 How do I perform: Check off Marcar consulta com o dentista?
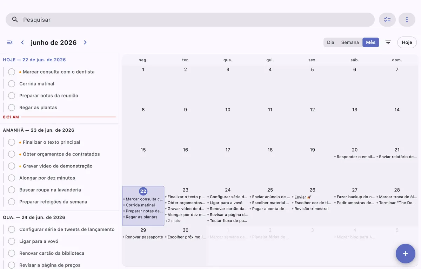[x=12, y=72]
